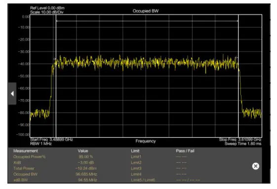Click the right occupied bandwidth marker line
This screenshot has width=277, height=189.
(238, 76)
